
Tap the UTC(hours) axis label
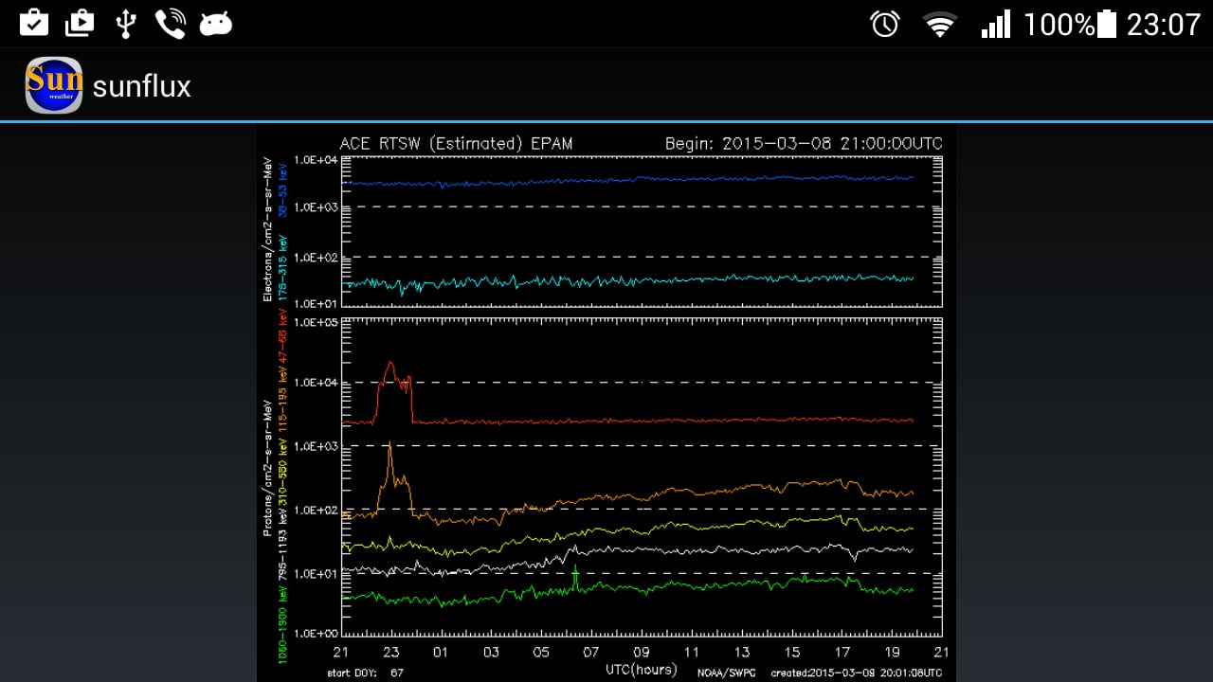[642, 670]
